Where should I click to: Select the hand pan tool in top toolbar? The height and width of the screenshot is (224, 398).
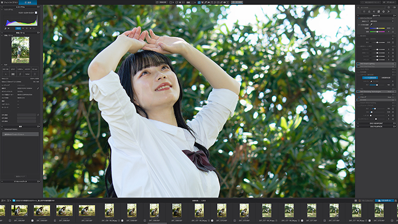pos(199,2)
